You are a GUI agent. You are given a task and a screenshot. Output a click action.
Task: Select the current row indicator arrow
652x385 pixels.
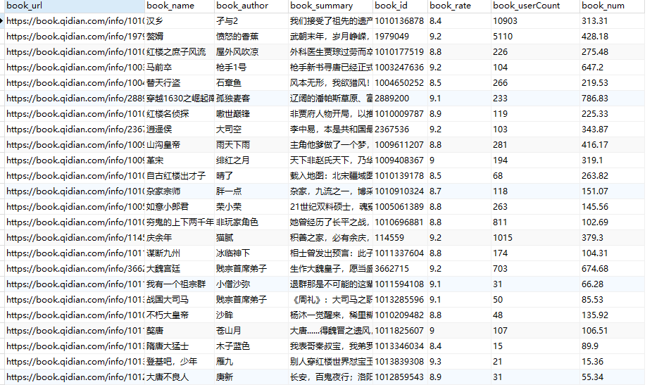(x=2, y=21)
